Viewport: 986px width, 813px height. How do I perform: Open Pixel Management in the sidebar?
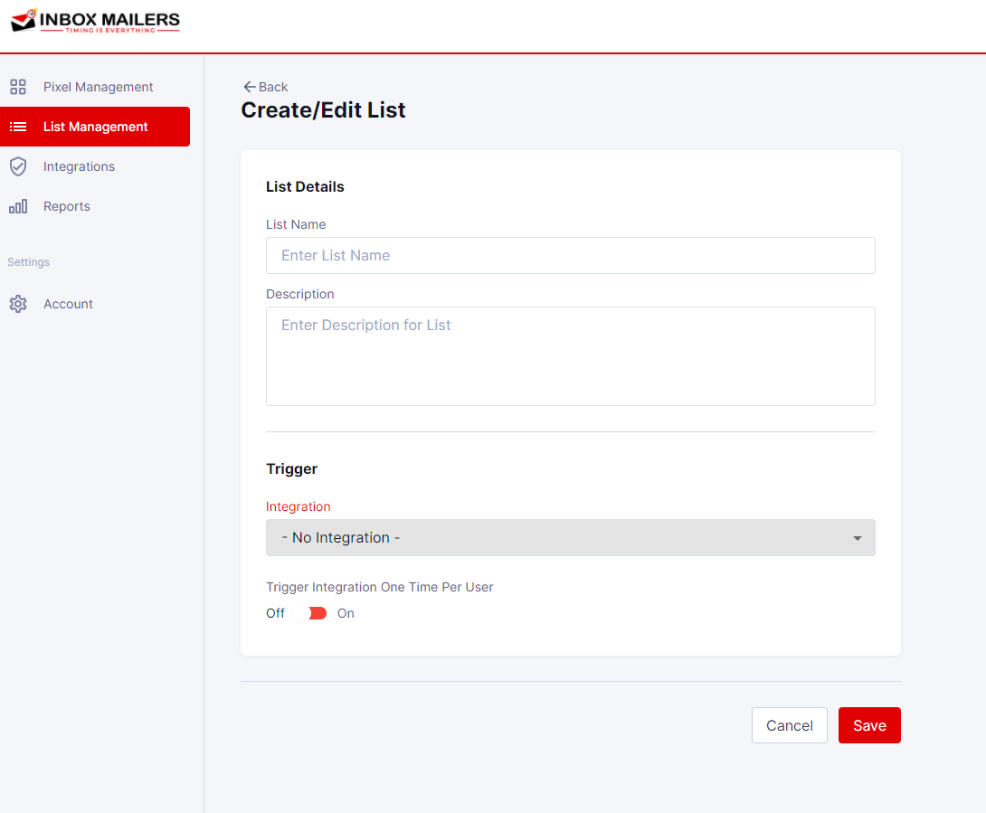(x=95, y=87)
